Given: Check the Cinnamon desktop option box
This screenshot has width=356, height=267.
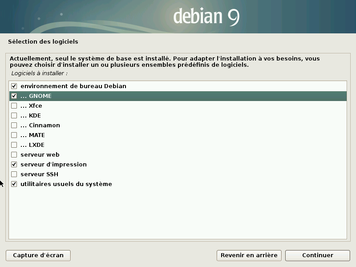Looking at the screenshot, I should tap(14, 125).
